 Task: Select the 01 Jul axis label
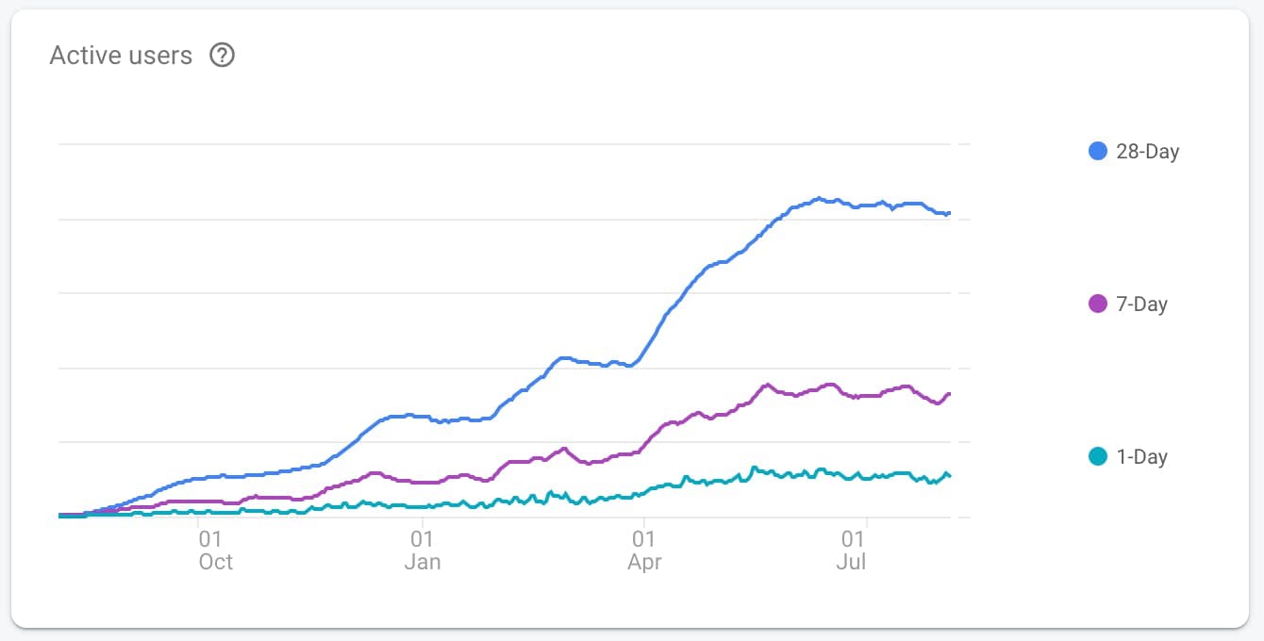tap(852, 551)
